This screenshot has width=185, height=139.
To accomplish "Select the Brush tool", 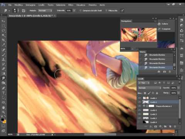I will (x=3, y=55).
